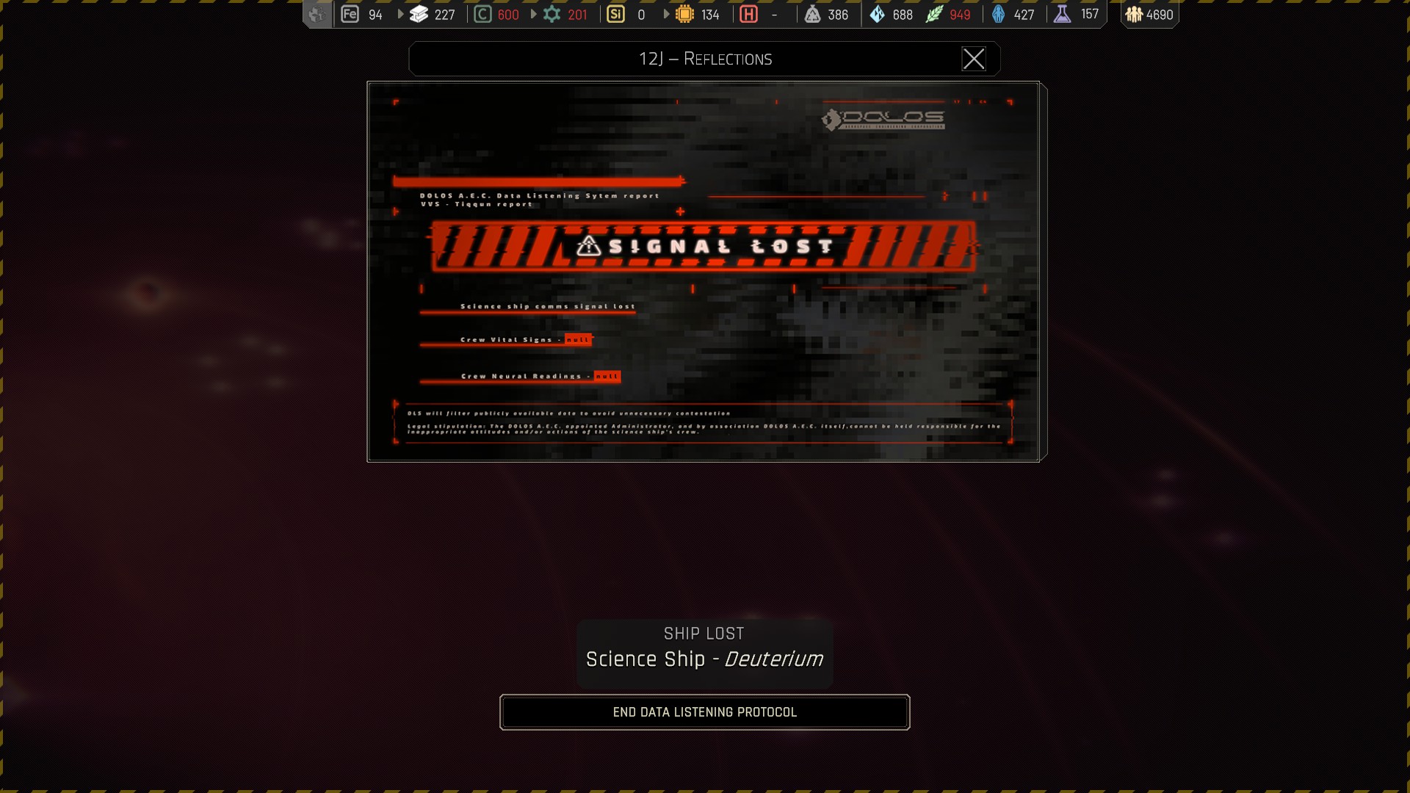Click the red hydrogen H icon

[x=748, y=14]
